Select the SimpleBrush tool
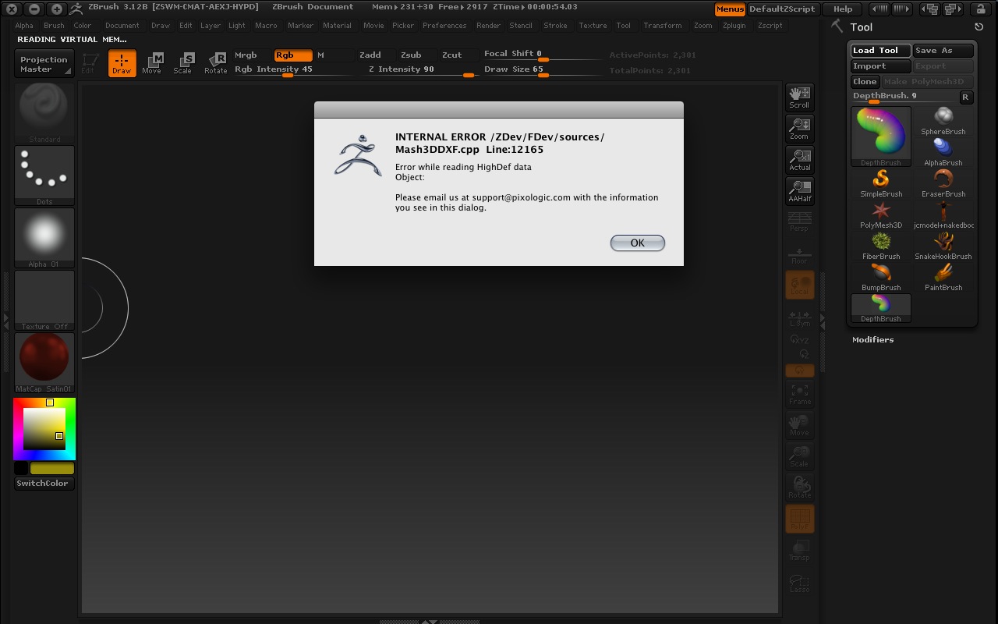 click(x=881, y=183)
